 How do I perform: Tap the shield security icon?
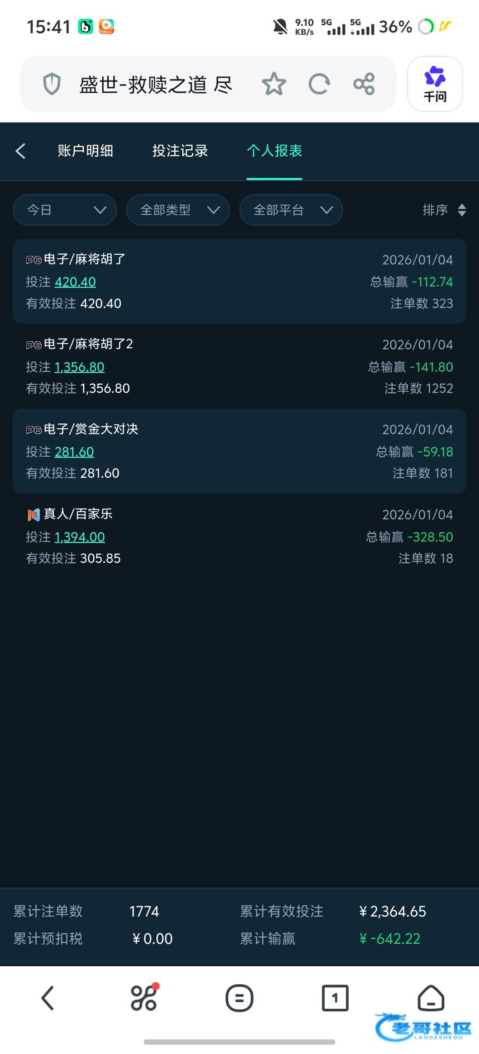pyautogui.click(x=52, y=84)
